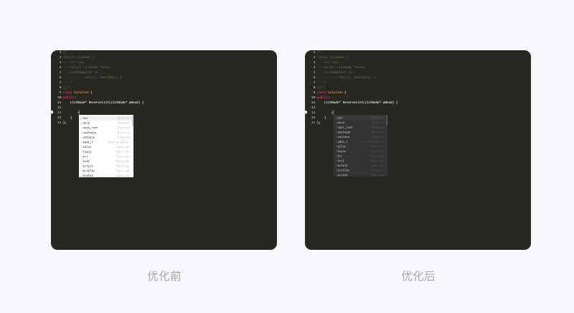Click 'public:' line in the 优化前 editor
Screen dimensions: 574x313
click(x=69, y=98)
